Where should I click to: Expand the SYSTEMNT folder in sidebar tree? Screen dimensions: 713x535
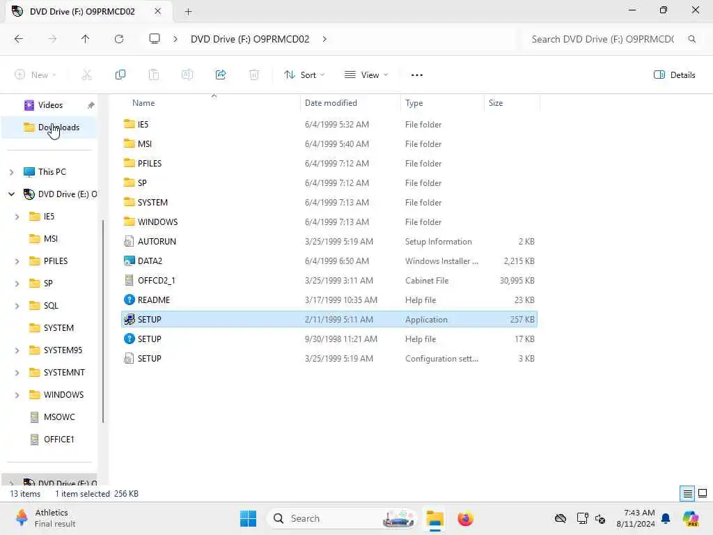pos(17,373)
